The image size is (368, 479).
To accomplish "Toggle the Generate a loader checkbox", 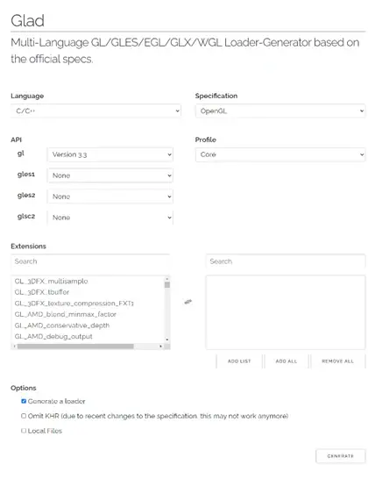I will pos(24,401).
